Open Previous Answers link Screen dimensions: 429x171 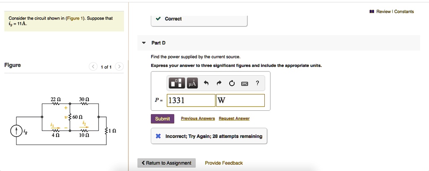coord(198,119)
